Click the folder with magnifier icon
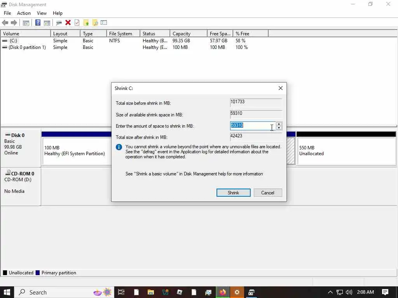Viewport: 398px width, 298px height. tap(95, 23)
